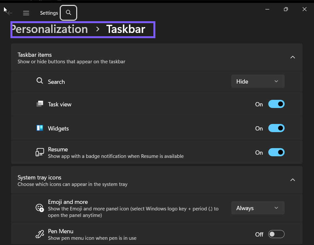Turn off the Task view toggle
This screenshot has height=245, width=314.
276,104
